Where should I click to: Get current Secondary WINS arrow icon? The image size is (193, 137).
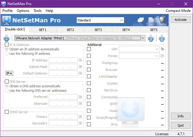tap(80, 123)
